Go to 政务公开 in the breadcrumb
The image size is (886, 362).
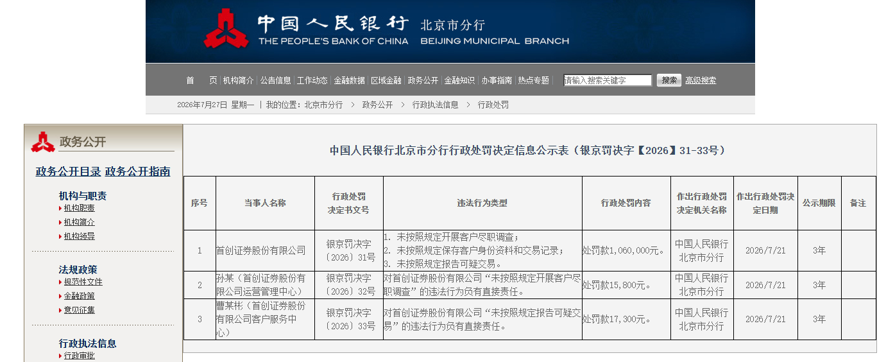[x=377, y=105]
